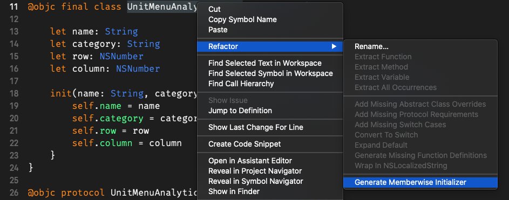
Task: Choose Create Code Snippet
Action: coord(270,144)
